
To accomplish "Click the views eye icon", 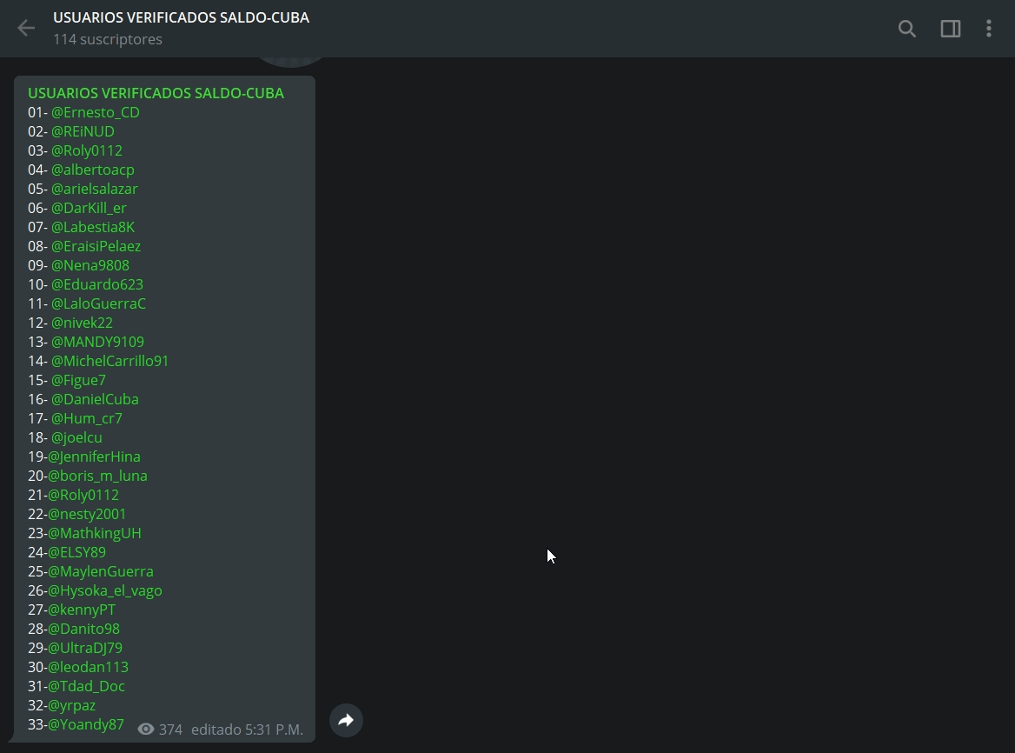I will (146, 729).
